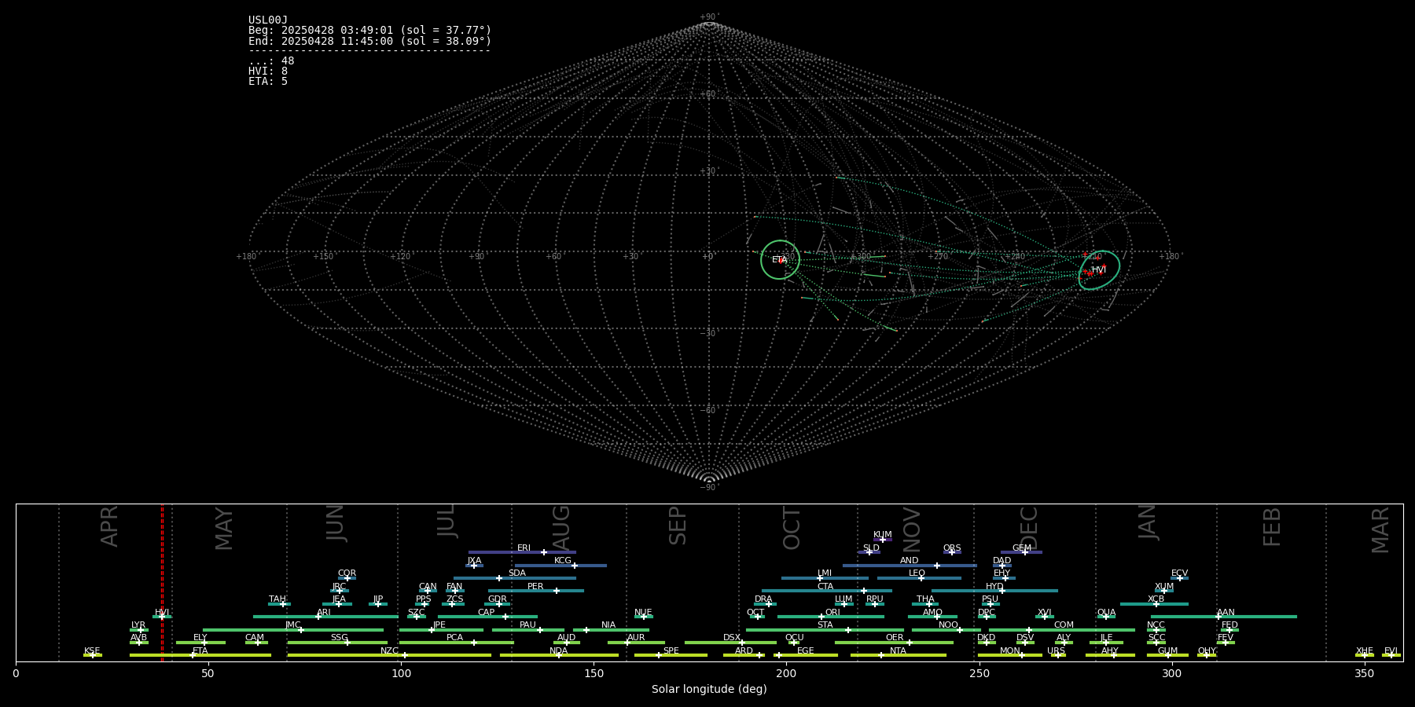Image resolution: width=1415 pixels, height=707 pixels.
Task: Click the ETA radiant label on sky map
Action: [x=779, y=260]
